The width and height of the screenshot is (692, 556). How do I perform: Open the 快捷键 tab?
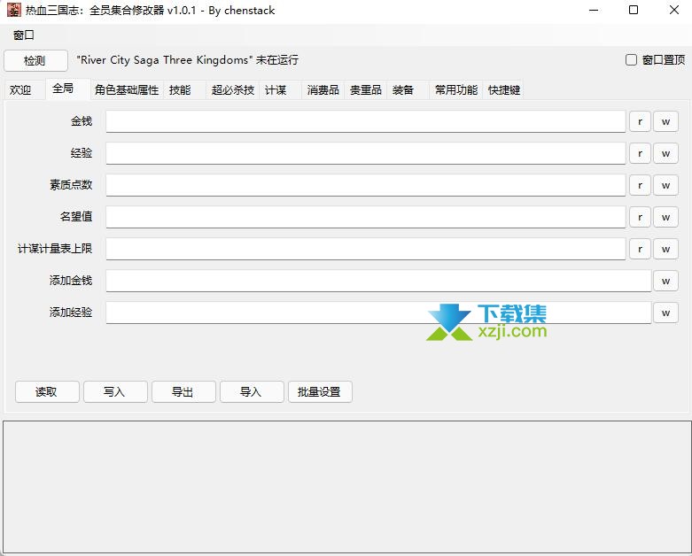pos(504,90)
